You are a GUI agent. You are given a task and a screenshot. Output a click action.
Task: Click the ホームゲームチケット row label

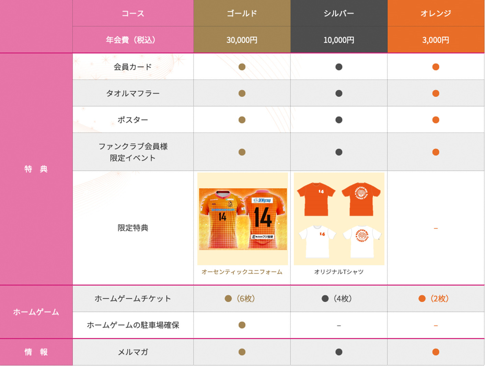tap(133, 298)
